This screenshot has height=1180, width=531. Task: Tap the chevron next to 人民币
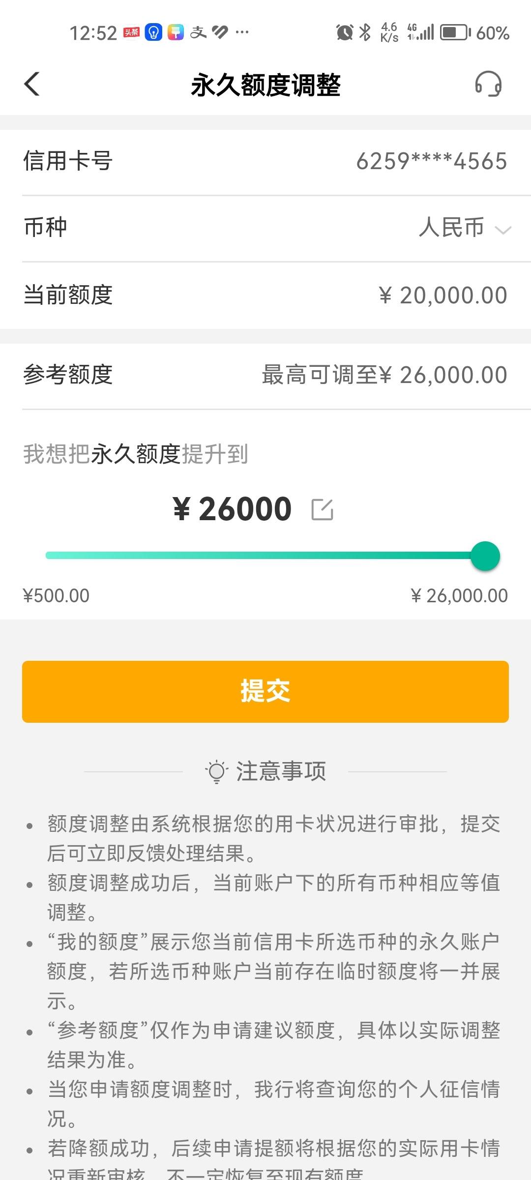coord(503,230)
